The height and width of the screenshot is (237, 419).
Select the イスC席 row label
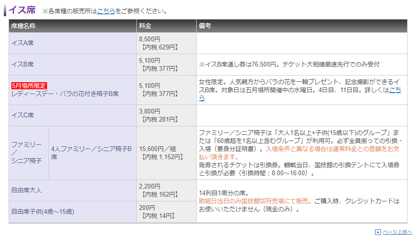pos(22,115)
